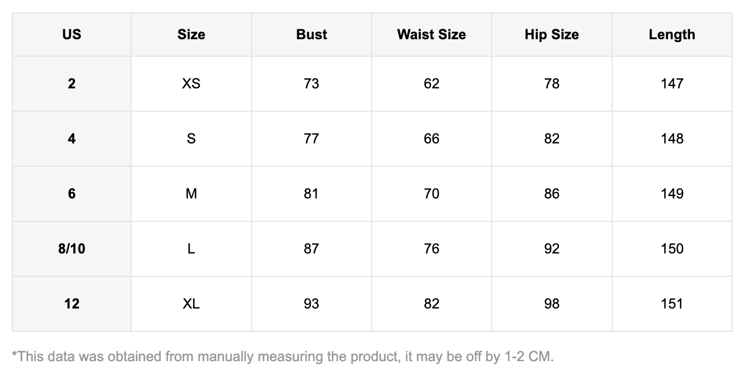
Task: Select waist value 66 for S
Action: pyautogui.click(x=431, y=139)
